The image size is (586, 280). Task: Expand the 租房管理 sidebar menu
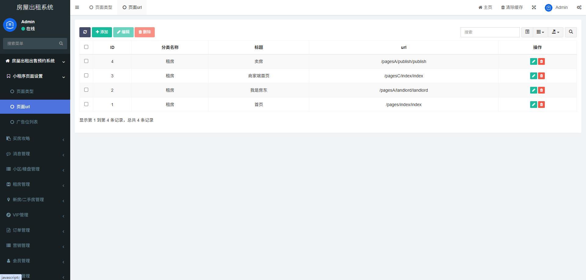click(35, 184)
